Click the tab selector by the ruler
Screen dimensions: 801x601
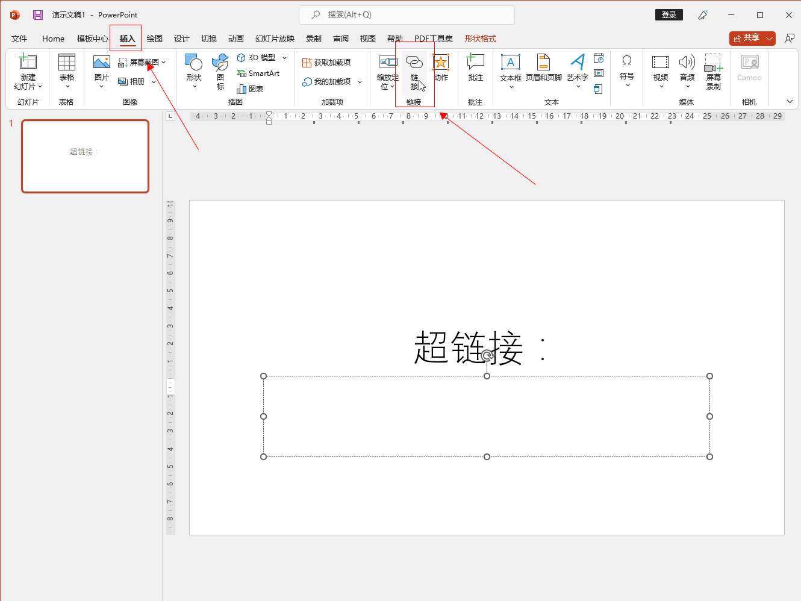[x=171, y=116]
